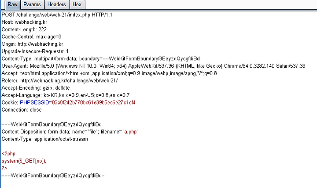Click the Content-Disposition form-data line
The image size is (317, 188).
point(70,132)
